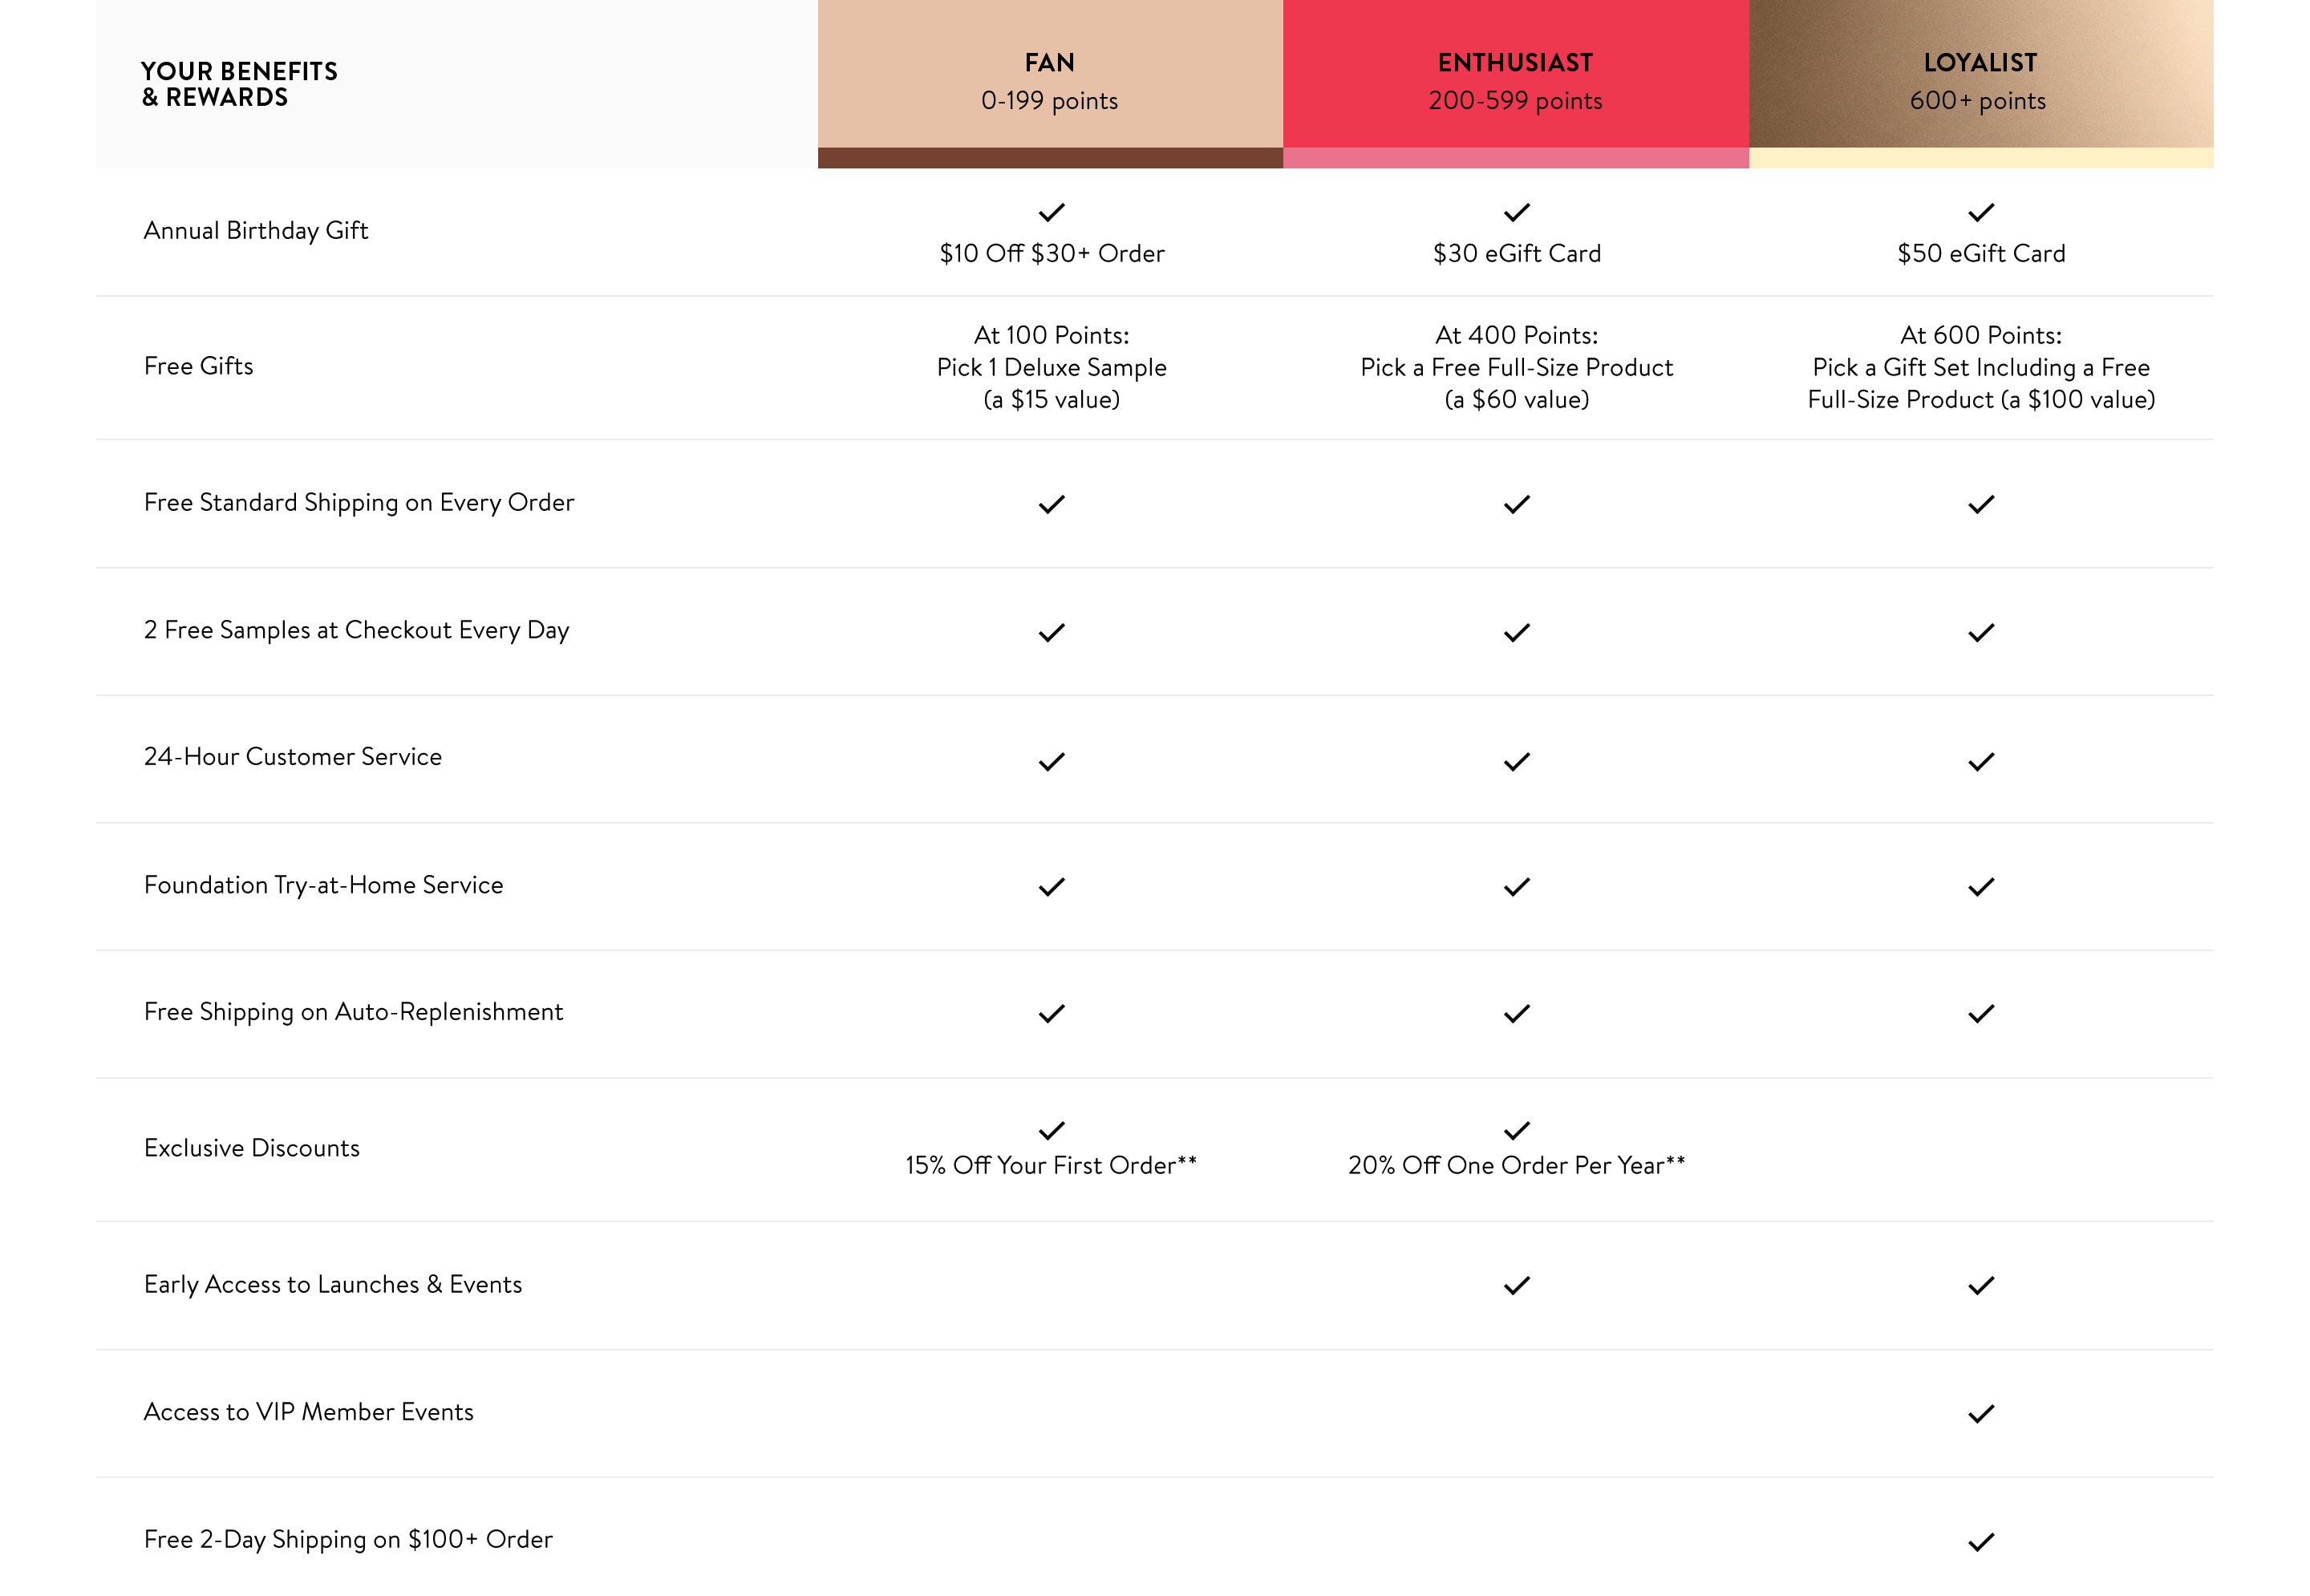Viewport: 2310px width, 1596px height.
Task: Select the Loyalist tier header
Action: (1979, 80)
